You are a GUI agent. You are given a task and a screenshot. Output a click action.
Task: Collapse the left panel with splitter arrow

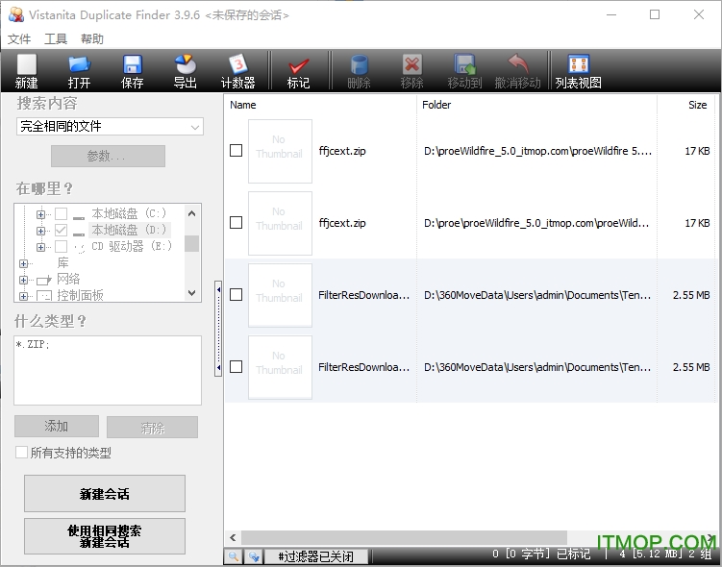(218, 329)
